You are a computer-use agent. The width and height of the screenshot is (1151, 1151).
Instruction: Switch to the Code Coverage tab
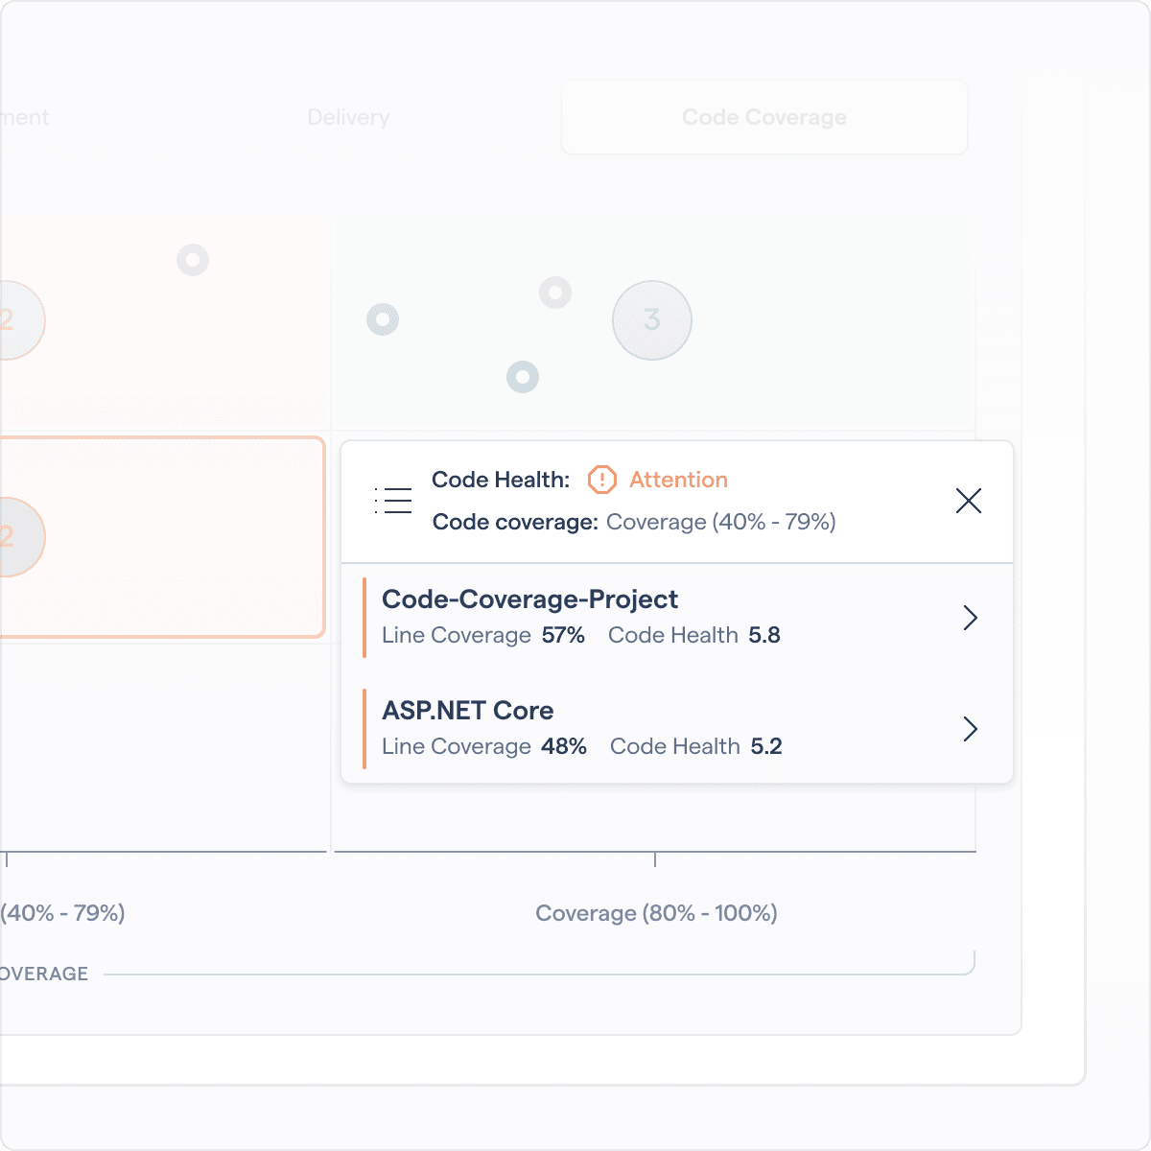(x=763, y=117)
